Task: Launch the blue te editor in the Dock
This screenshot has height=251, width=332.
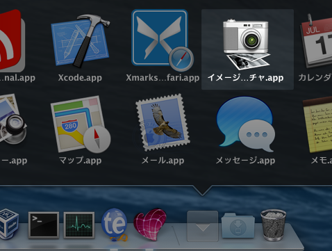Action: [x=115, y=225]
